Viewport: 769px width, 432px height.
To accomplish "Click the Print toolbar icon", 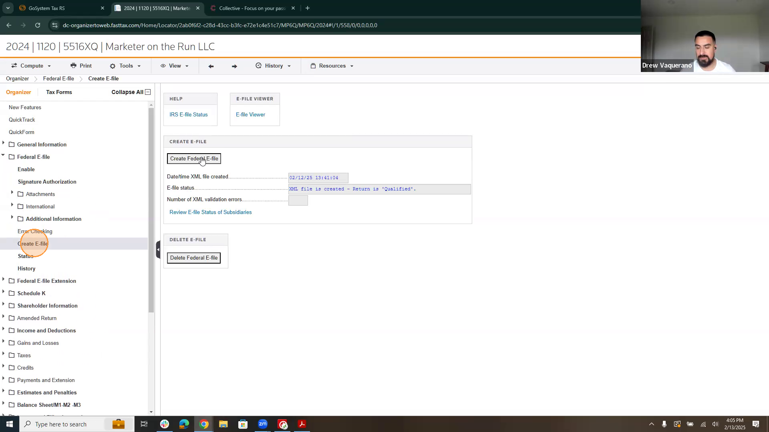I will (x=73, y=66).
